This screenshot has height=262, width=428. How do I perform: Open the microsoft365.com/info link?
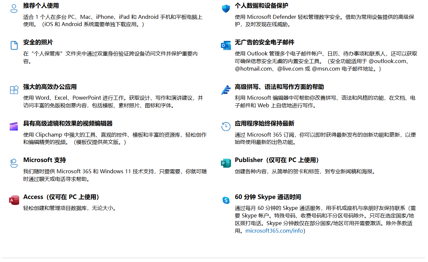(274, 231)
